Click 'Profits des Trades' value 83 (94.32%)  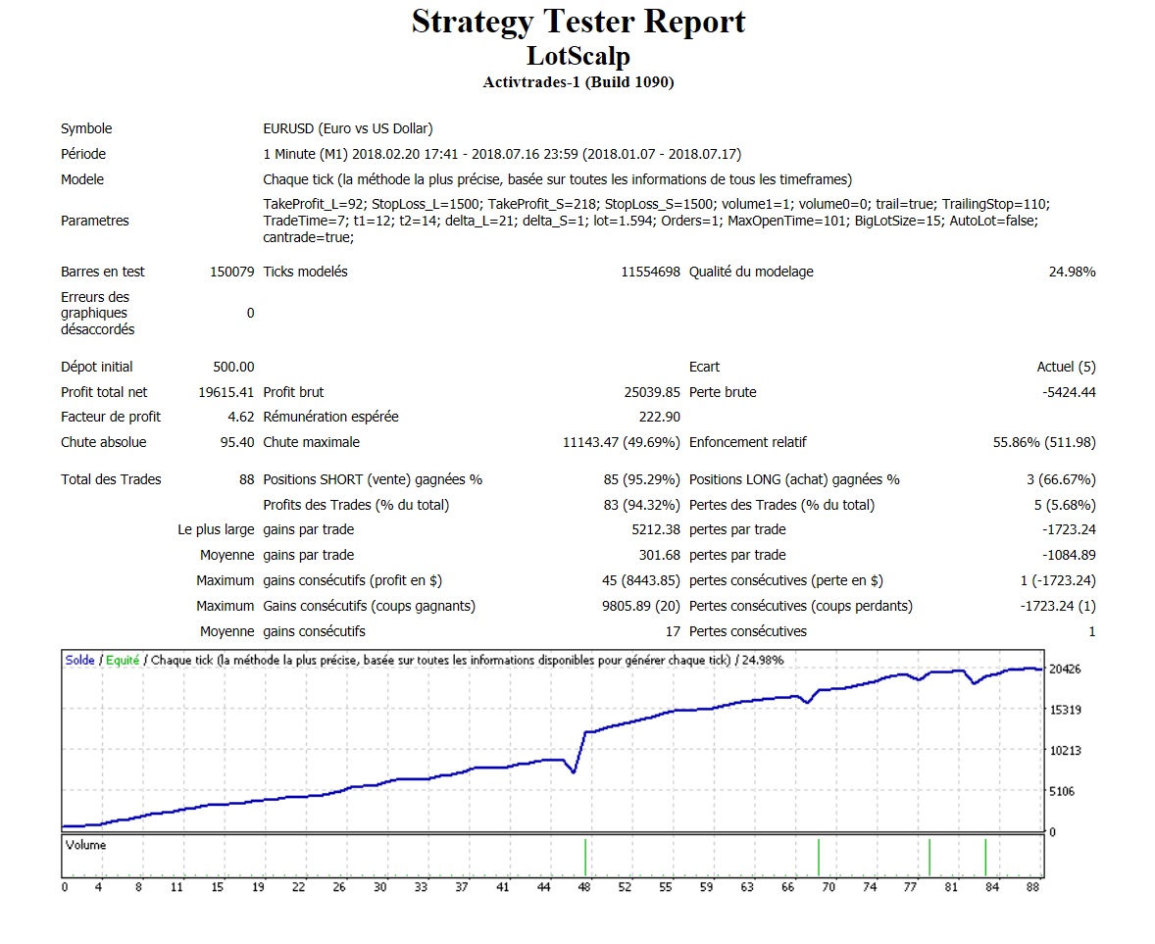(641, 505)
